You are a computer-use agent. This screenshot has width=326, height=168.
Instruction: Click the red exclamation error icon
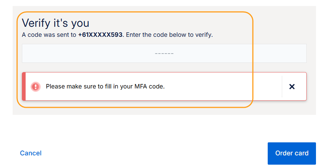point(35,87)
